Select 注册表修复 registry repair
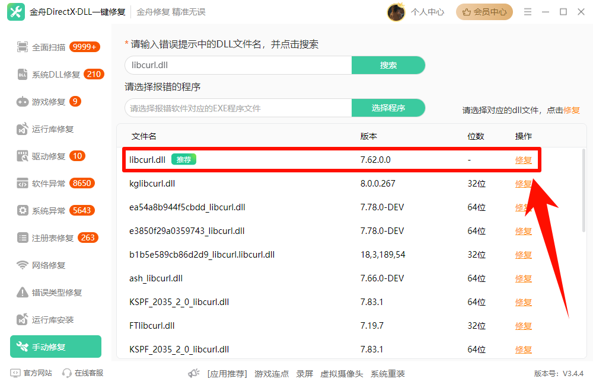This screenshot has width=593, height=385. 49,238
